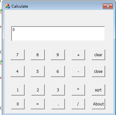This screenshot has height=115, width=116.
Task: Click the plus operator button
Action: [78, 55]
